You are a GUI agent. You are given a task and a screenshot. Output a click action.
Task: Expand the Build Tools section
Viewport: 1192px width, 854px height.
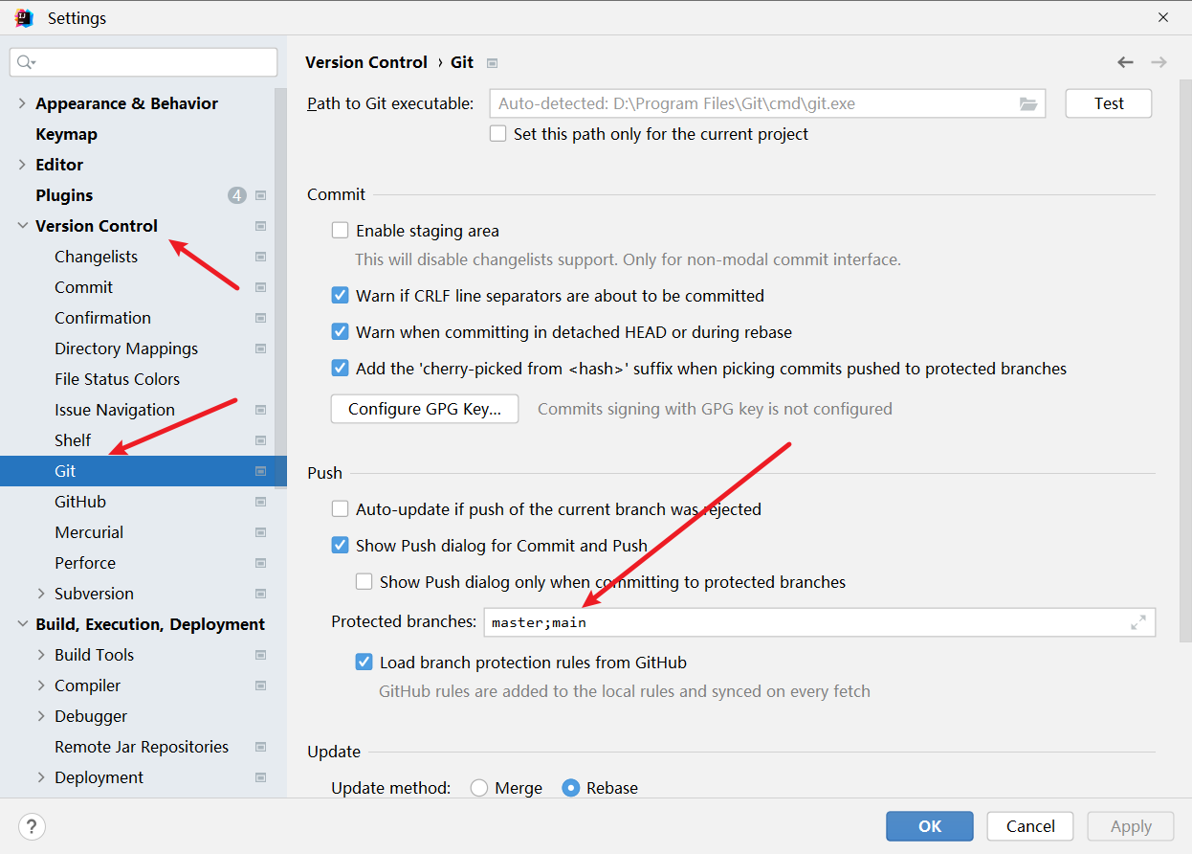click(x=41, y=654)
